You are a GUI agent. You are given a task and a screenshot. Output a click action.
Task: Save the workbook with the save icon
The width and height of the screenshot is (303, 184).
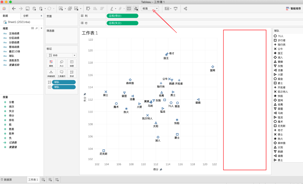pyautogui.click(x=27, y=8)
